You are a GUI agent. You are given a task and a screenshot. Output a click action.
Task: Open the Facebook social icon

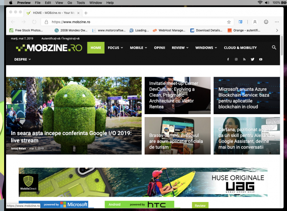pyautogui.click(x=228, y=59)
